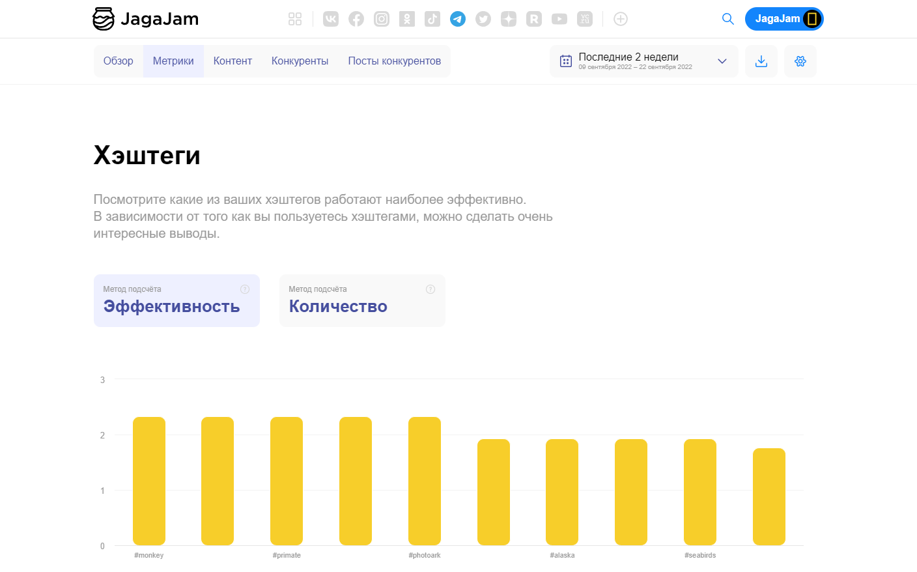Image resolution: width=917 pixels, height=572 pixels.
Task: Select the Twitter network icon
Action: point(483,19)
